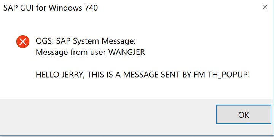This screenshot has width=274, height=137.
Task: Click the OK button
Action: coord(244,114)
